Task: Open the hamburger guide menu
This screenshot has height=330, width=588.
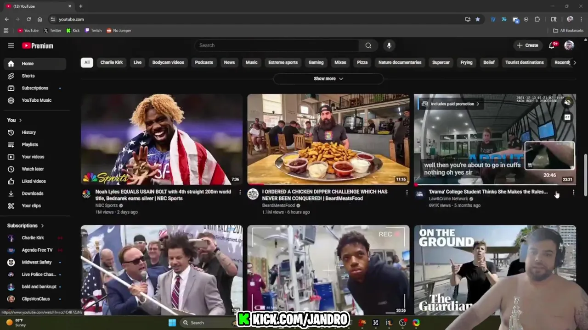Action: coord(11,45)
